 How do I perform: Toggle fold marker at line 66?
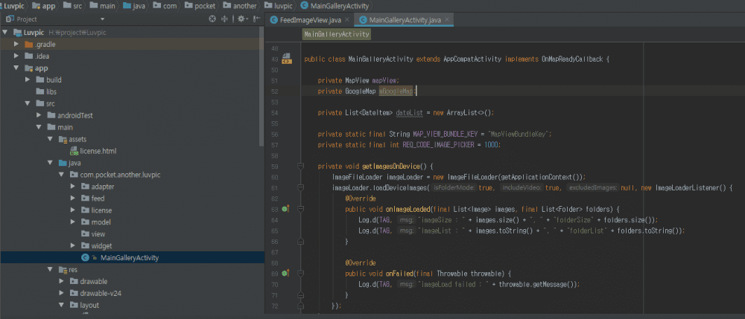coord(300,241)
